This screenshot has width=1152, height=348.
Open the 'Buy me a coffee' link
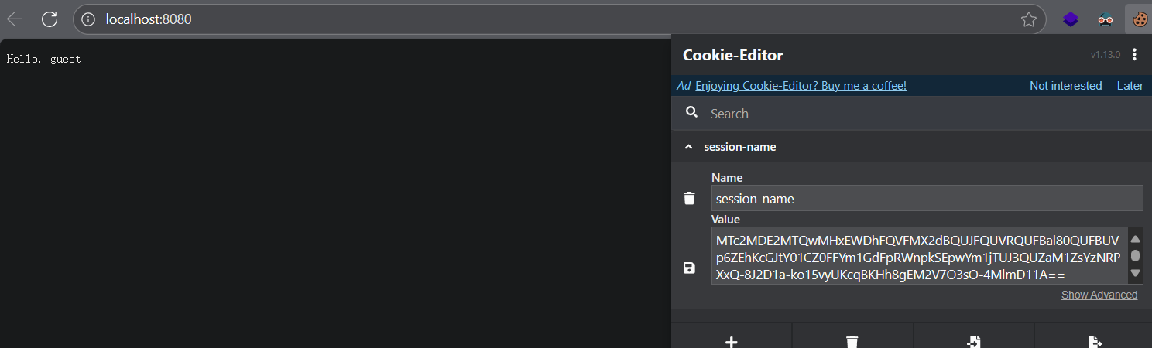(x=801, y=86)
